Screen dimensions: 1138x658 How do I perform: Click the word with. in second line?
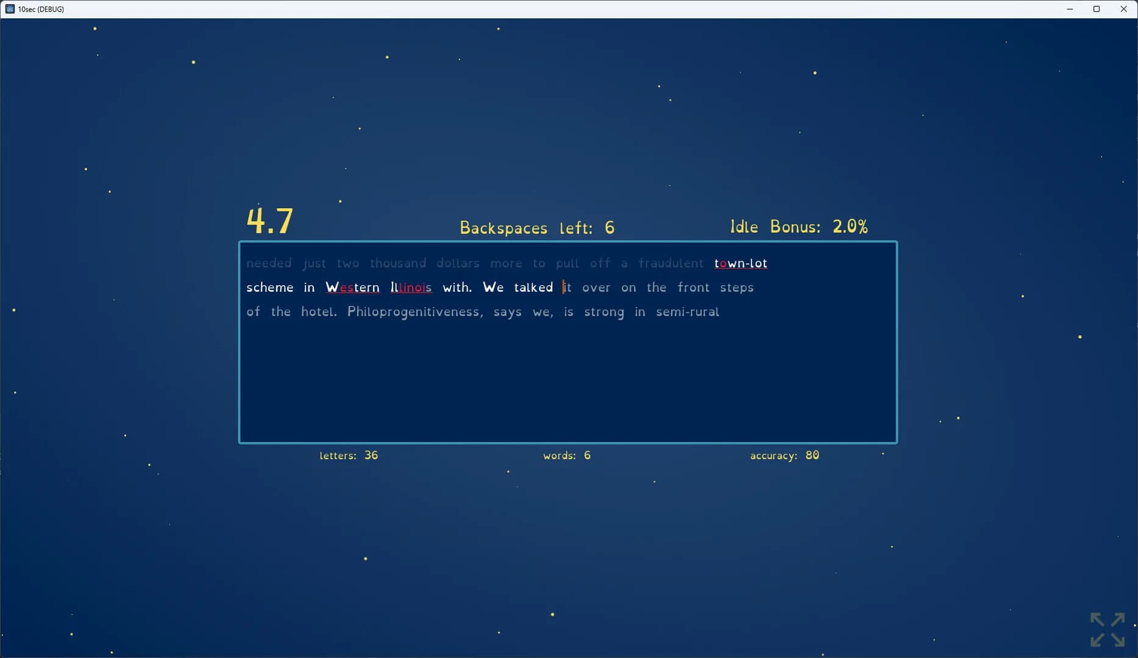tap(457, 288)
